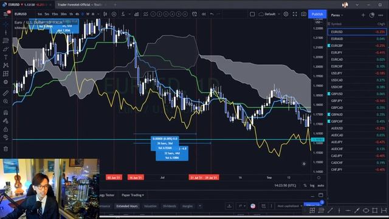Select CHFJPY in the watchlist

click(x=357, y=170)
